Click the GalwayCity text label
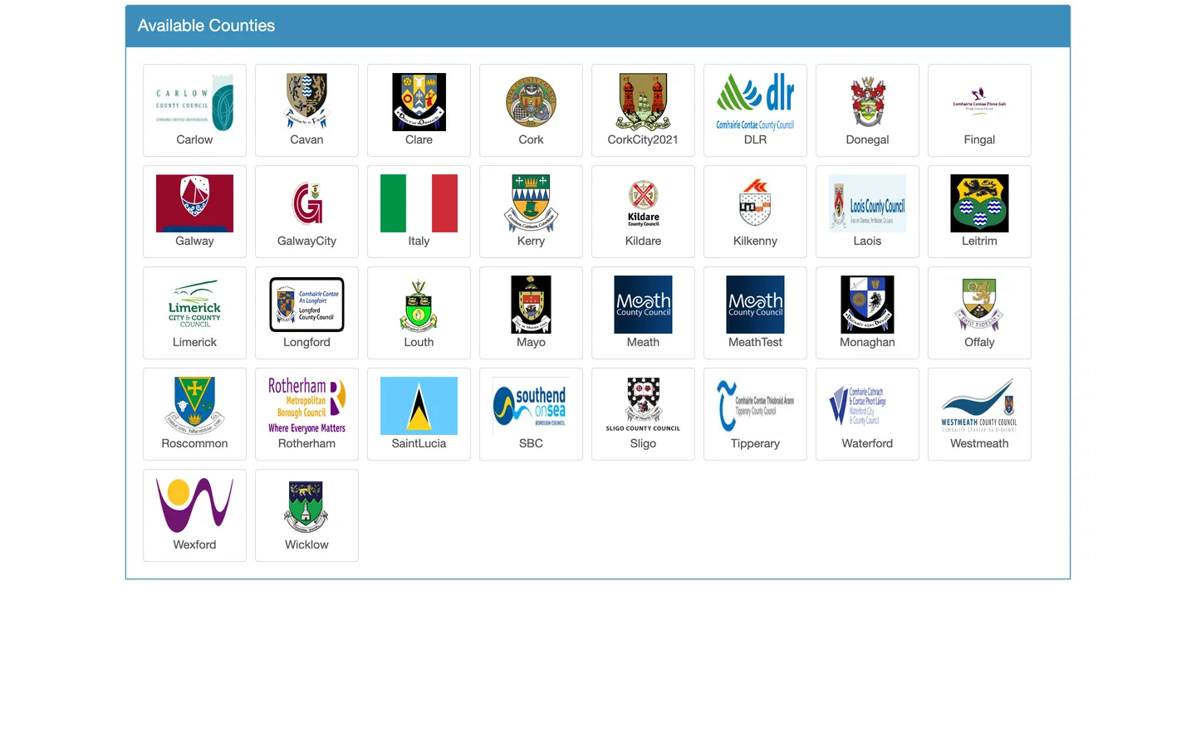Screen dimensions: 1196x747 [x=306, y=241]
